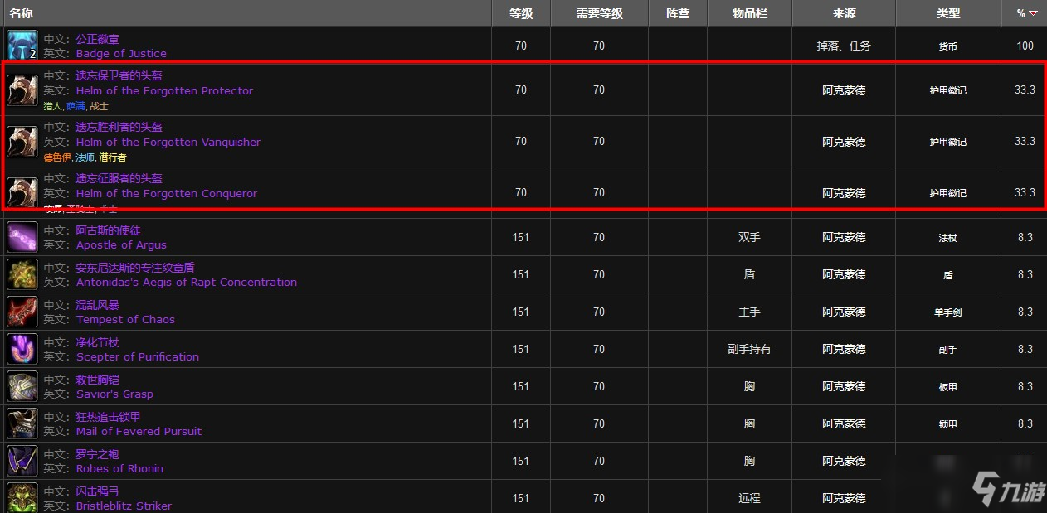
Task: Click the 远程 slot in Bristleblitz Striker row
Action: click(749, 498)
